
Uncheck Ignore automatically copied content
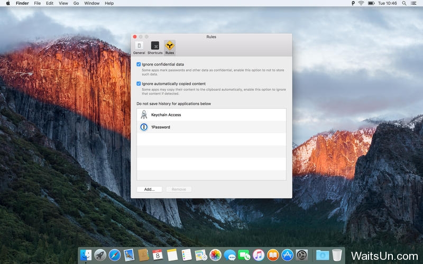click(x=139, y=84)
